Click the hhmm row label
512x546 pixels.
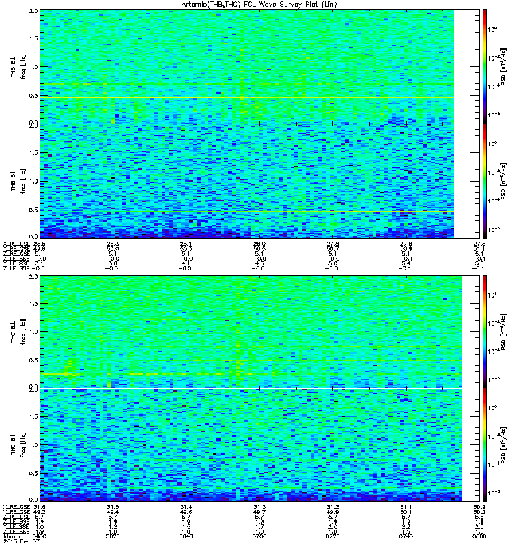(11, 536)
